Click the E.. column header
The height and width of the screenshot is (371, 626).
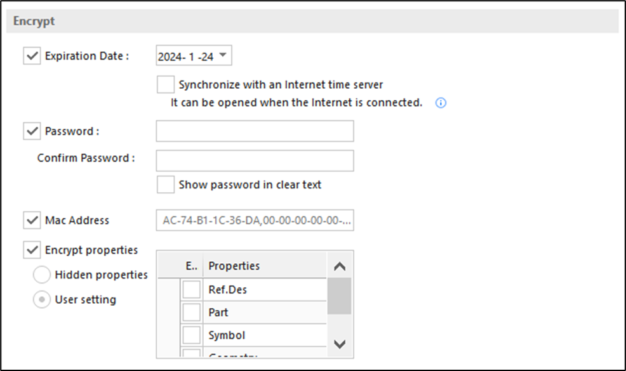tap(191, 266)
